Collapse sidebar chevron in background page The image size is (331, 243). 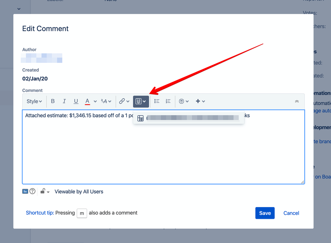pyautogui.click(x=19, y=9)
